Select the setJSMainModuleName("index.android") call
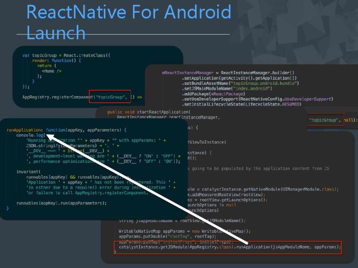 pyautogui.click(x=227, y=89)
